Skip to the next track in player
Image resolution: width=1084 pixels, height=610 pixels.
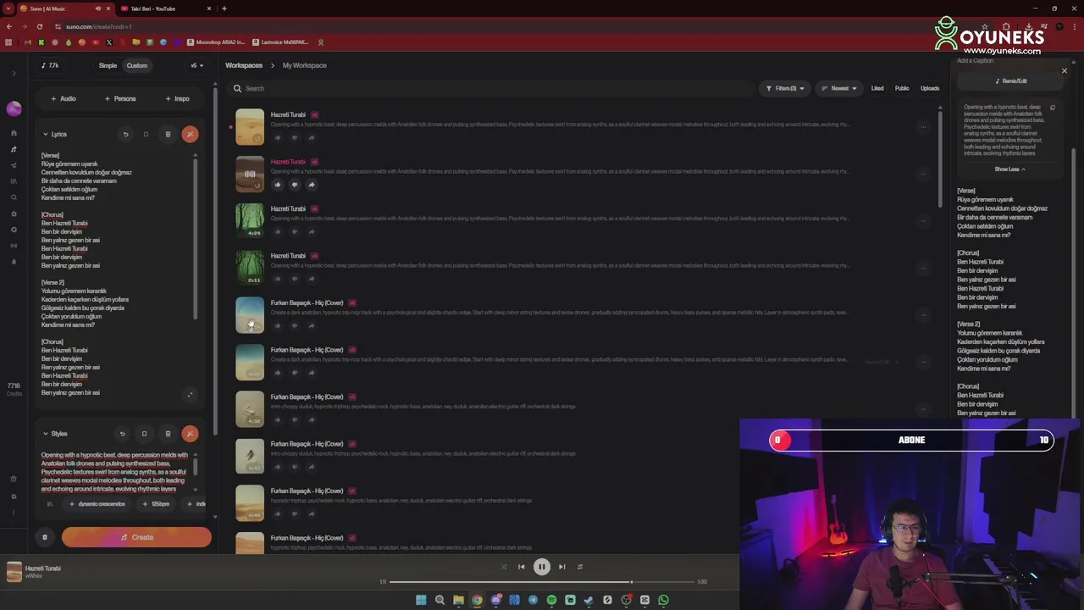pyautogui.click(x=561, y=567)
